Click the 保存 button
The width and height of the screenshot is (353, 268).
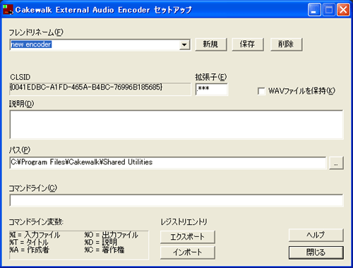(248, 44)
